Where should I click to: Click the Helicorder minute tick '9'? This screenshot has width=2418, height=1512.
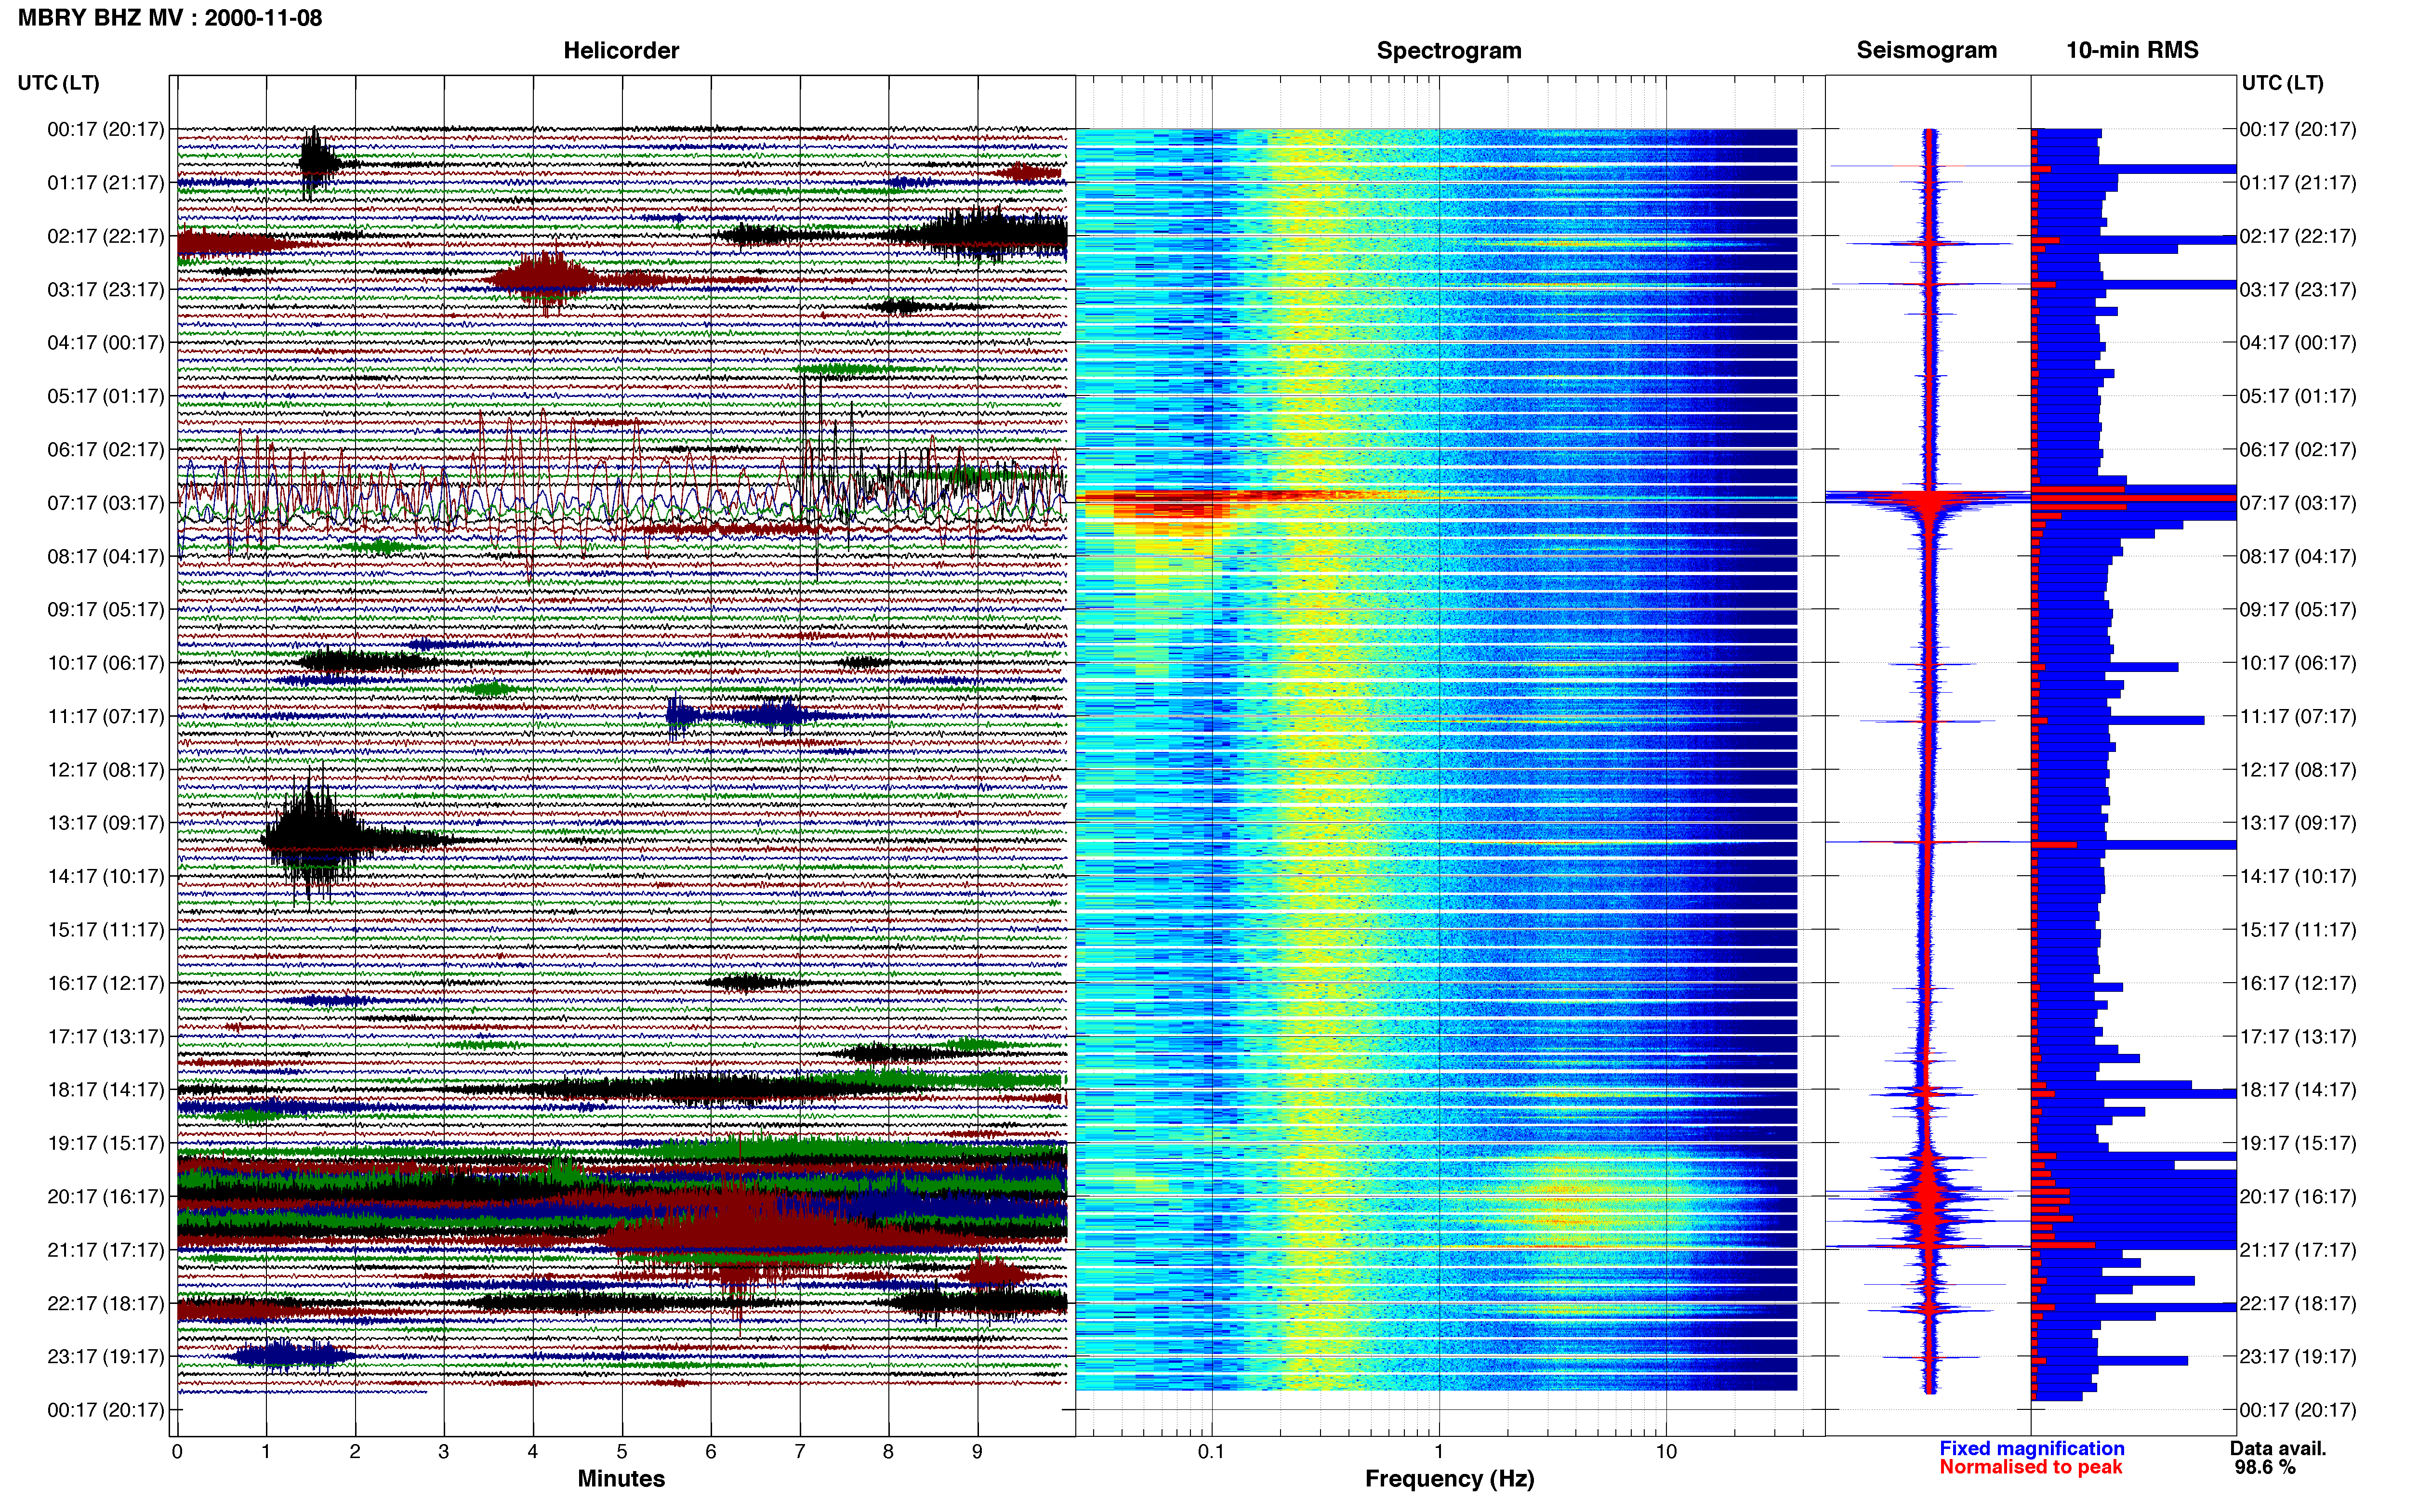click(x=977, y=1451)
